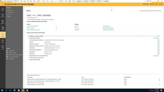Open the Policies page in sidebar
The image size is (164, 92).
tap(3, 28)
